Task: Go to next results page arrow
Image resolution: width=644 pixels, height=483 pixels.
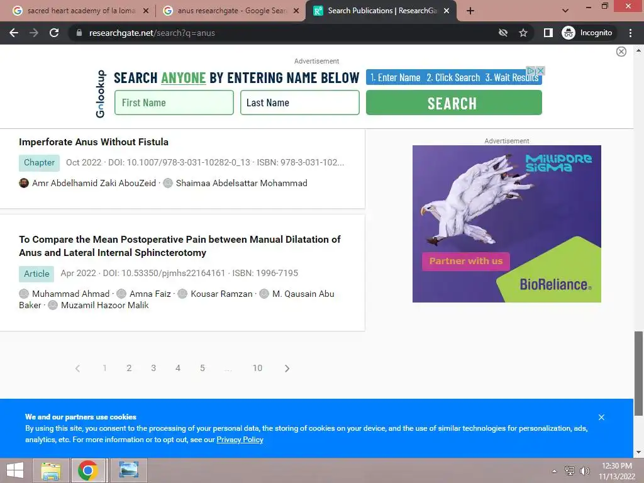Action: 287,369
